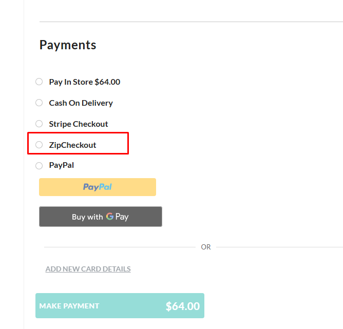Click the Pay In Store $64.00 label
Screen dimensions: 343x329
tap(85, 82)
